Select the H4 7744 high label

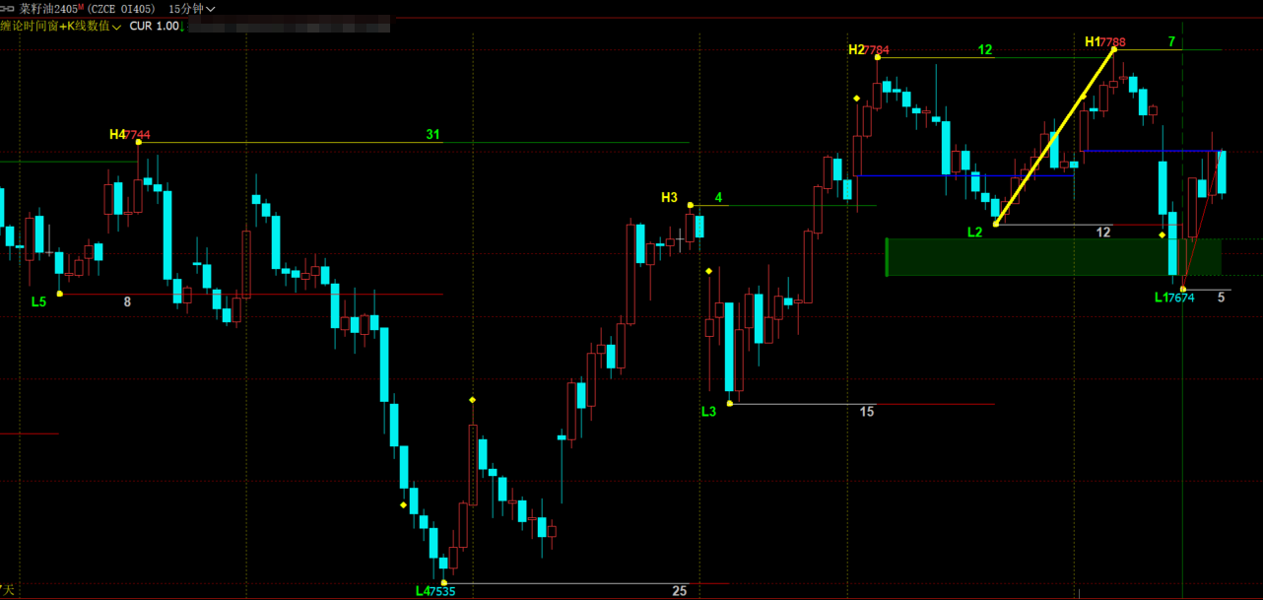130,134
